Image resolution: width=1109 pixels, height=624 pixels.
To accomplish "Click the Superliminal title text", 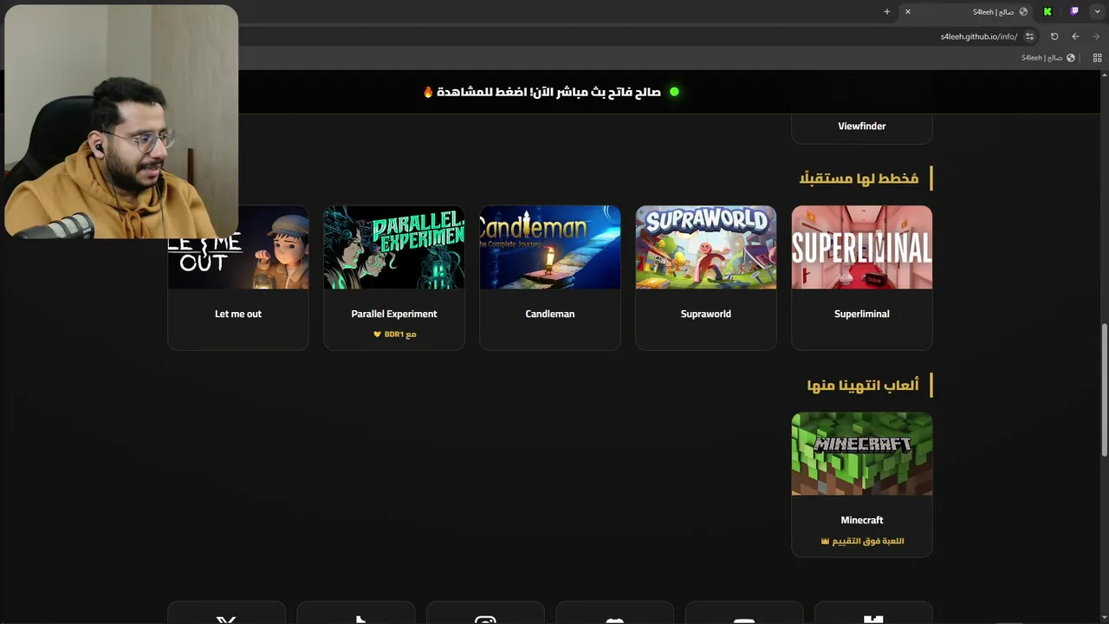I will tap(862, 314).
